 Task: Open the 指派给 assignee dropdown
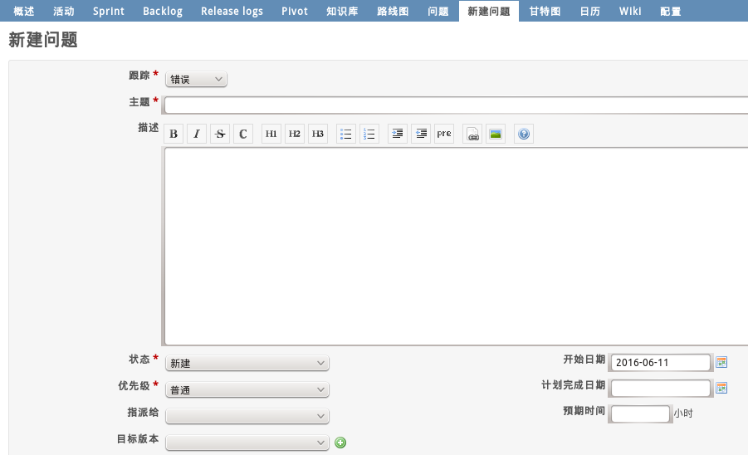coord(247,416)
